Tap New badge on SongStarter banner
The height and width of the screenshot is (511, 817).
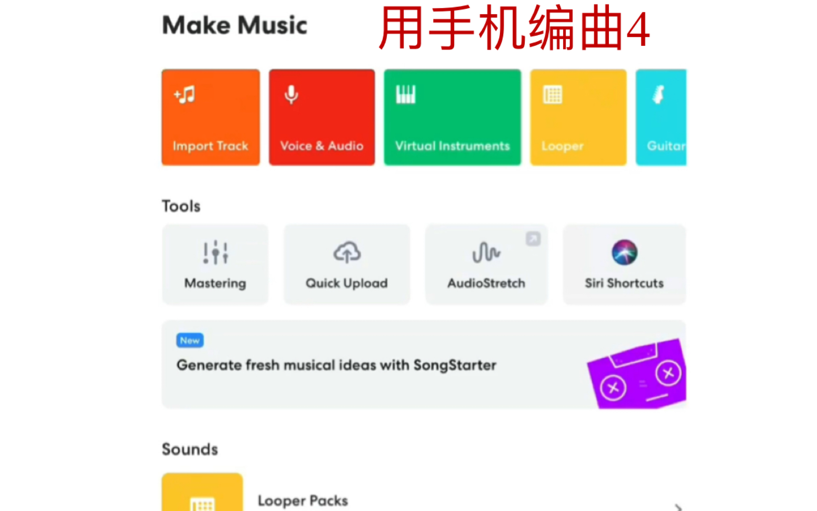[189, 340]
